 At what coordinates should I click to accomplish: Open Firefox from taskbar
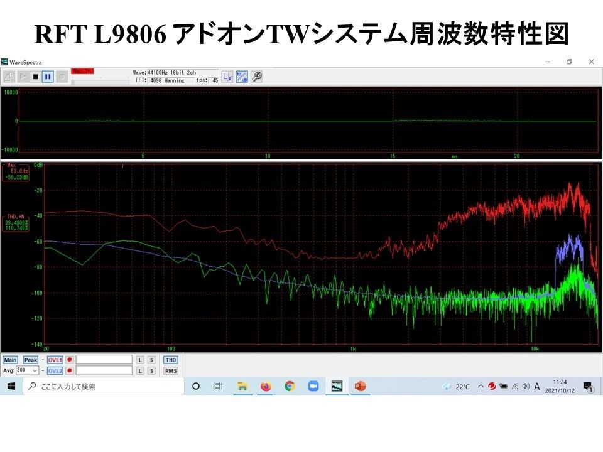pyautogui.click(x=266, y=386)
